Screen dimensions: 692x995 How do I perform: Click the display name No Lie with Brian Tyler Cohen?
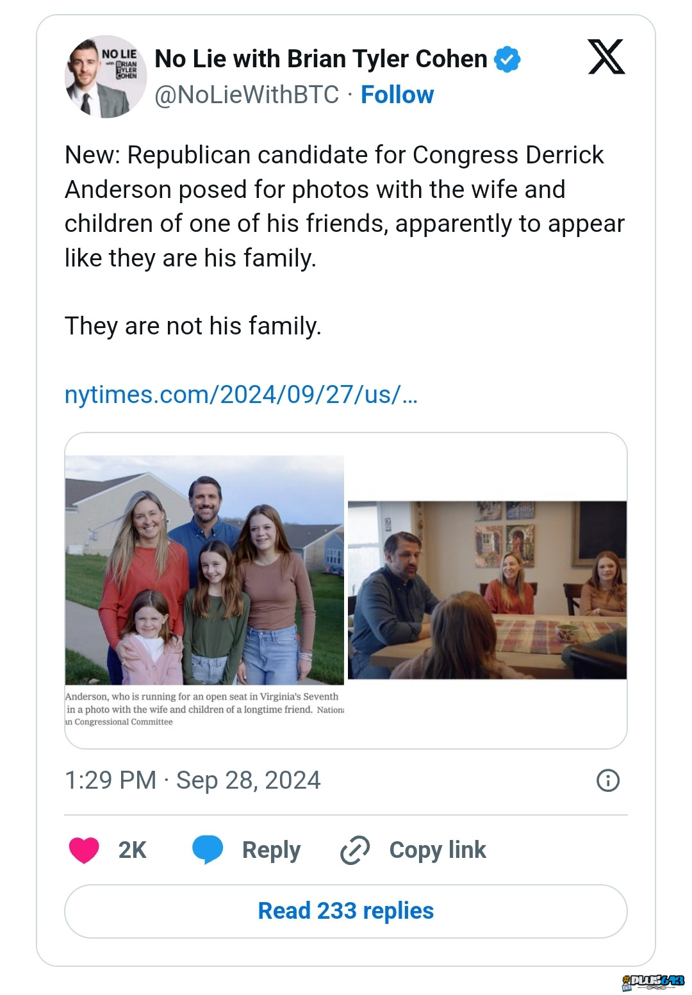click(x=321, y=59)
